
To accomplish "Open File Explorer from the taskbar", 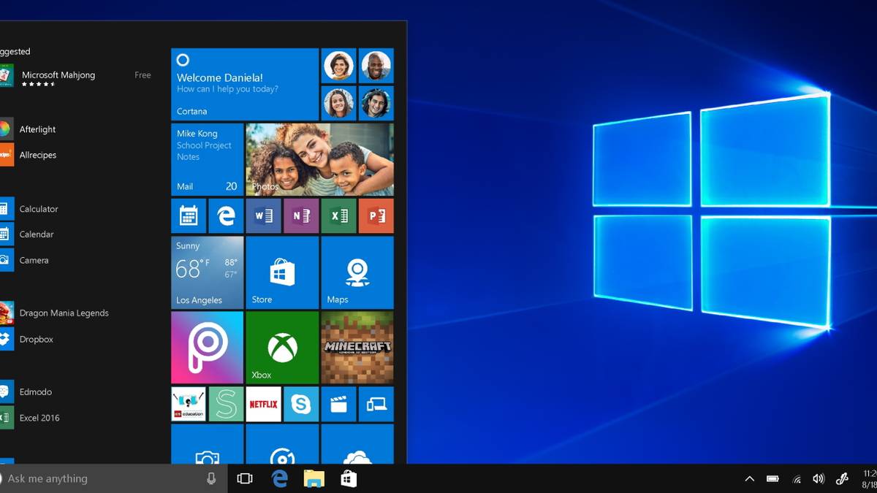I will pyautogui.click(x=314, y=478).
